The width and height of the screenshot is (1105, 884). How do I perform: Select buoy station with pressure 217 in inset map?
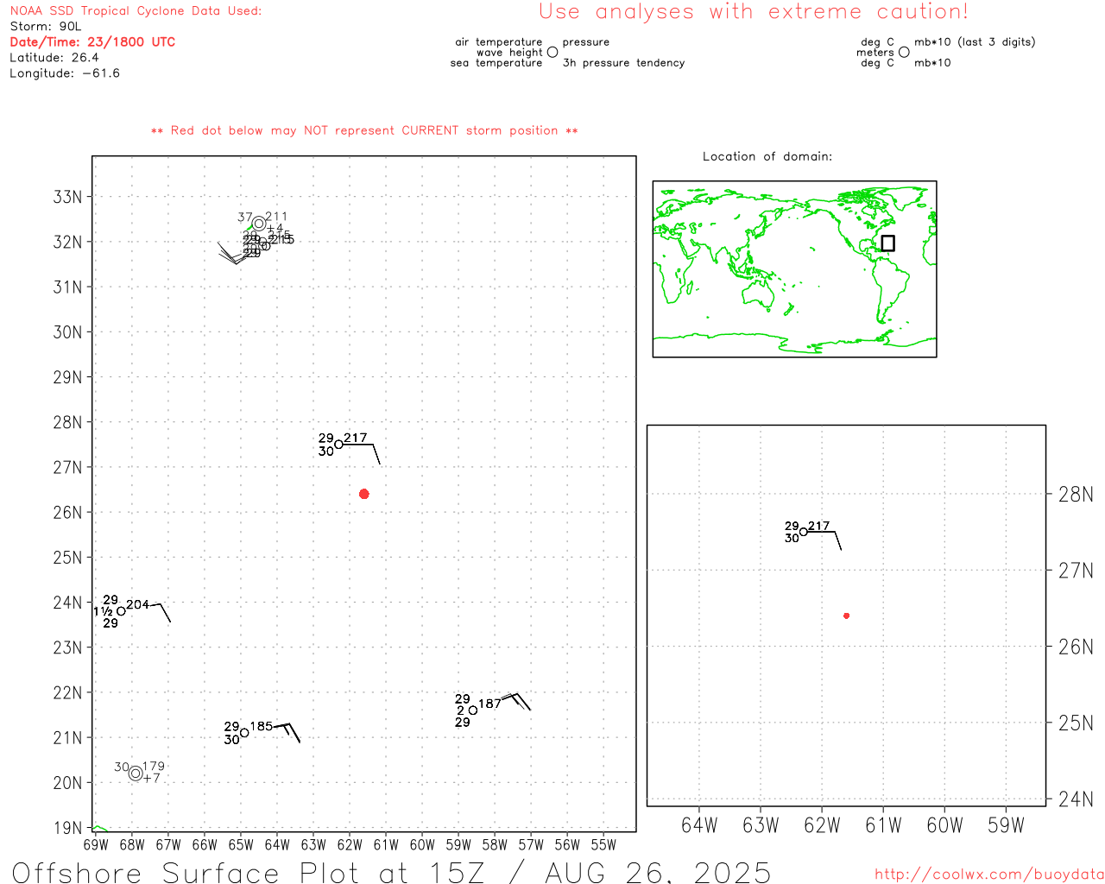pyautogui.click(x=804, y=532)
